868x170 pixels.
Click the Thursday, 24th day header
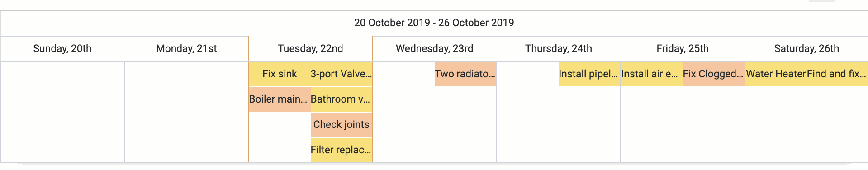click(x=559, y=49)
